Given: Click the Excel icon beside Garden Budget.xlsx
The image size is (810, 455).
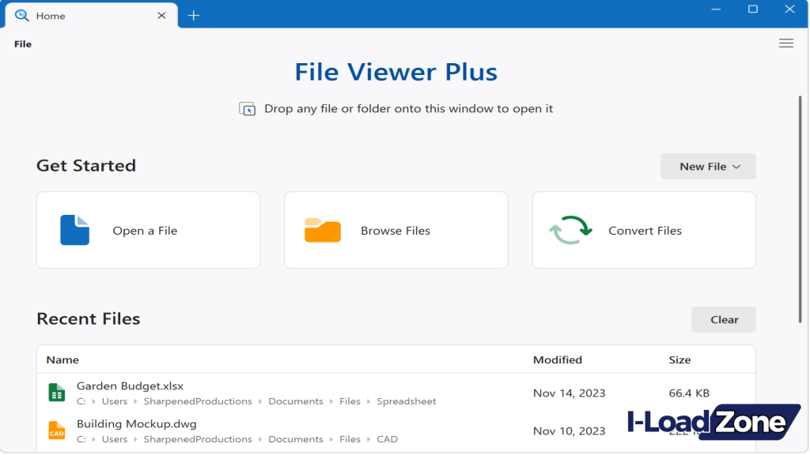Looking at the screenshot, I should 56,393.
